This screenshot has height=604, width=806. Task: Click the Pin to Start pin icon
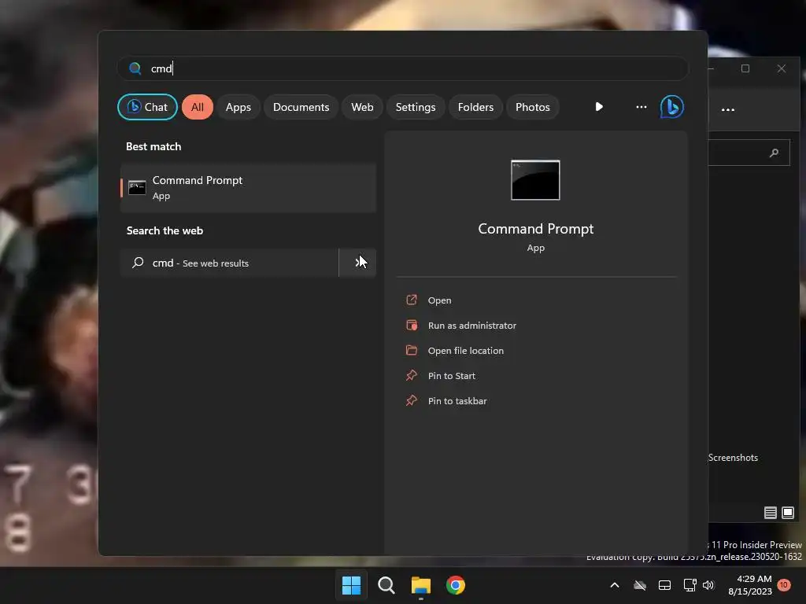(412, 375)
